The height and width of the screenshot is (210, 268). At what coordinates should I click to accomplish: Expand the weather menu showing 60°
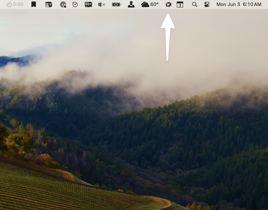click(x=150, y=4)
